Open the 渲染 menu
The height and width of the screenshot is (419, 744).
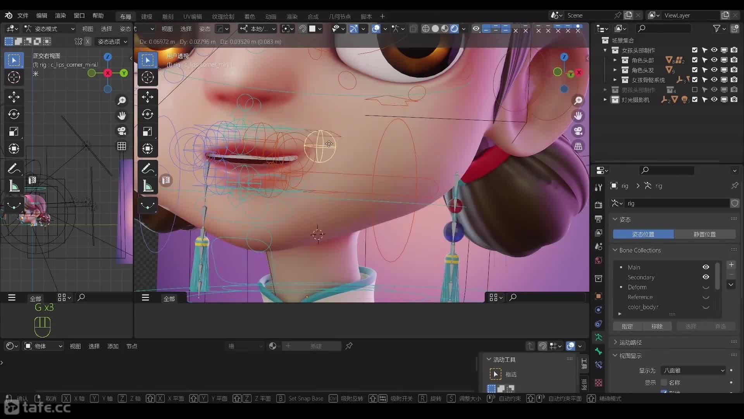[x=60, y=16]
